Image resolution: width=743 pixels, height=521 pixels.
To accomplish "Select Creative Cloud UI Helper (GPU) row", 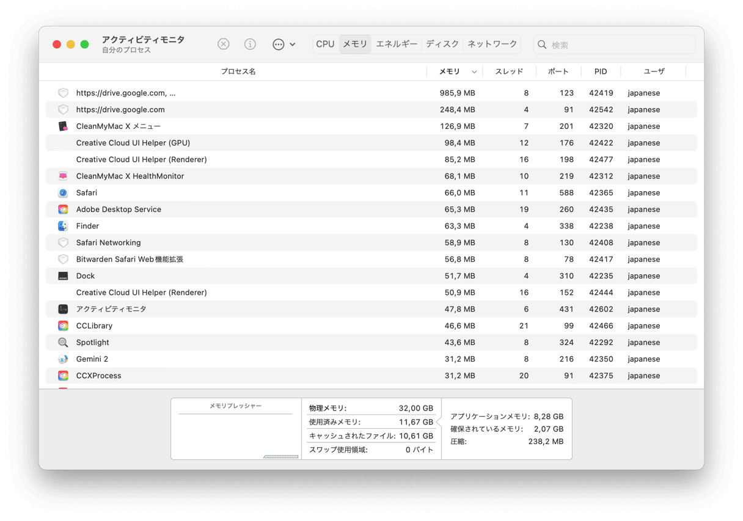I will coord(371,143).
